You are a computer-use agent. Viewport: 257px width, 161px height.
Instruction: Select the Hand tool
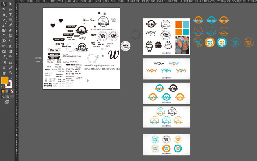coord(4,73)
